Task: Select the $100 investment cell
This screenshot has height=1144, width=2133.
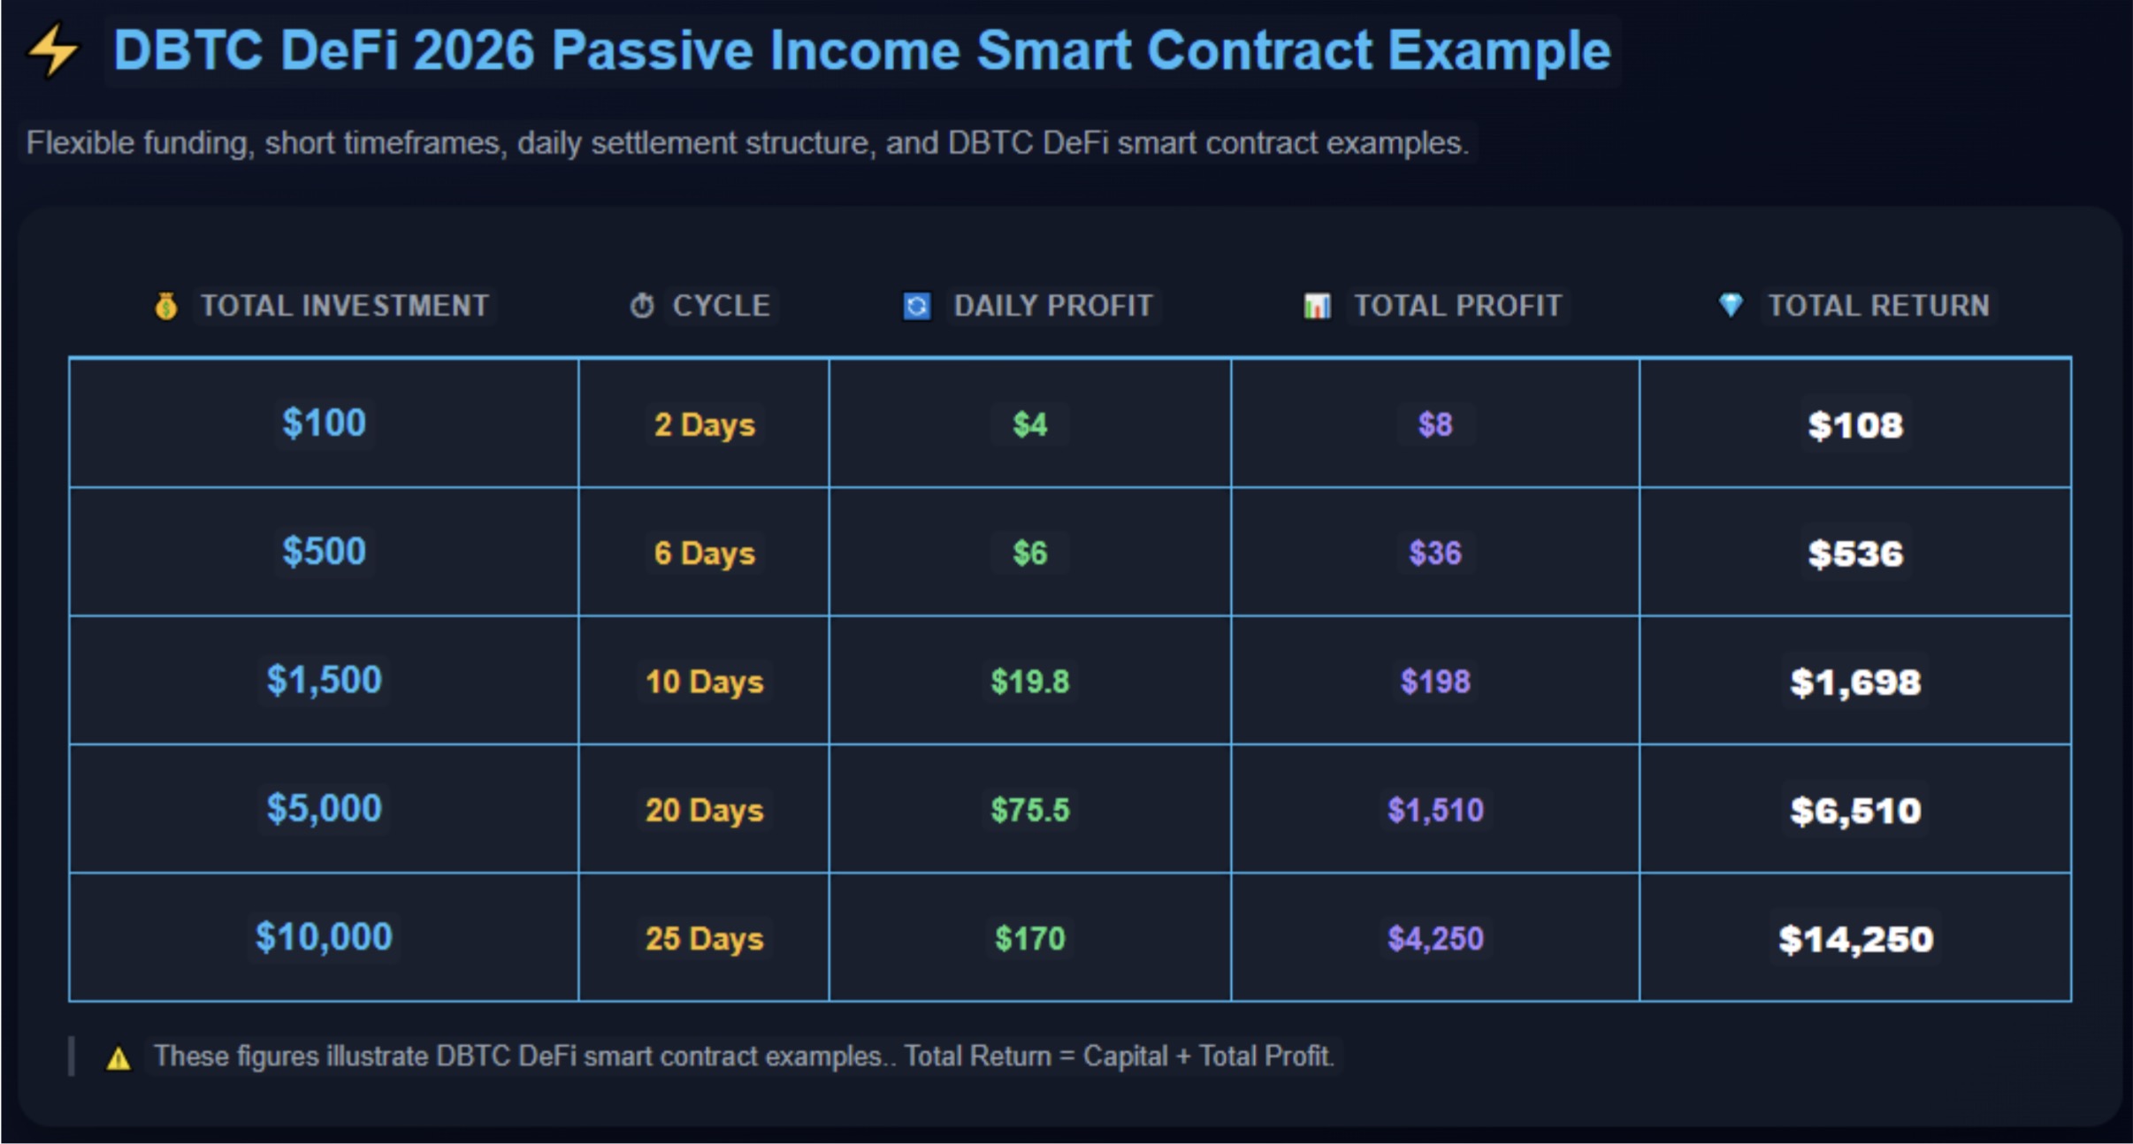Action: (x=324, y=423)
